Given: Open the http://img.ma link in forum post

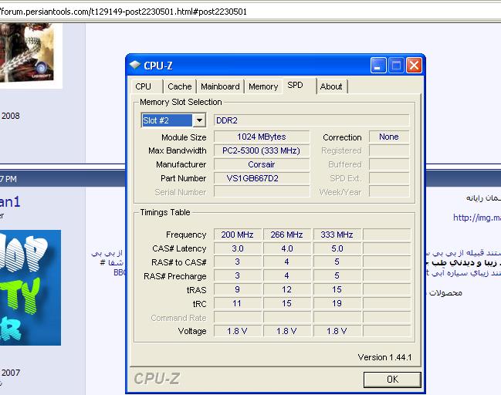Looking at the screenshot, I should [x=477, y=218].
